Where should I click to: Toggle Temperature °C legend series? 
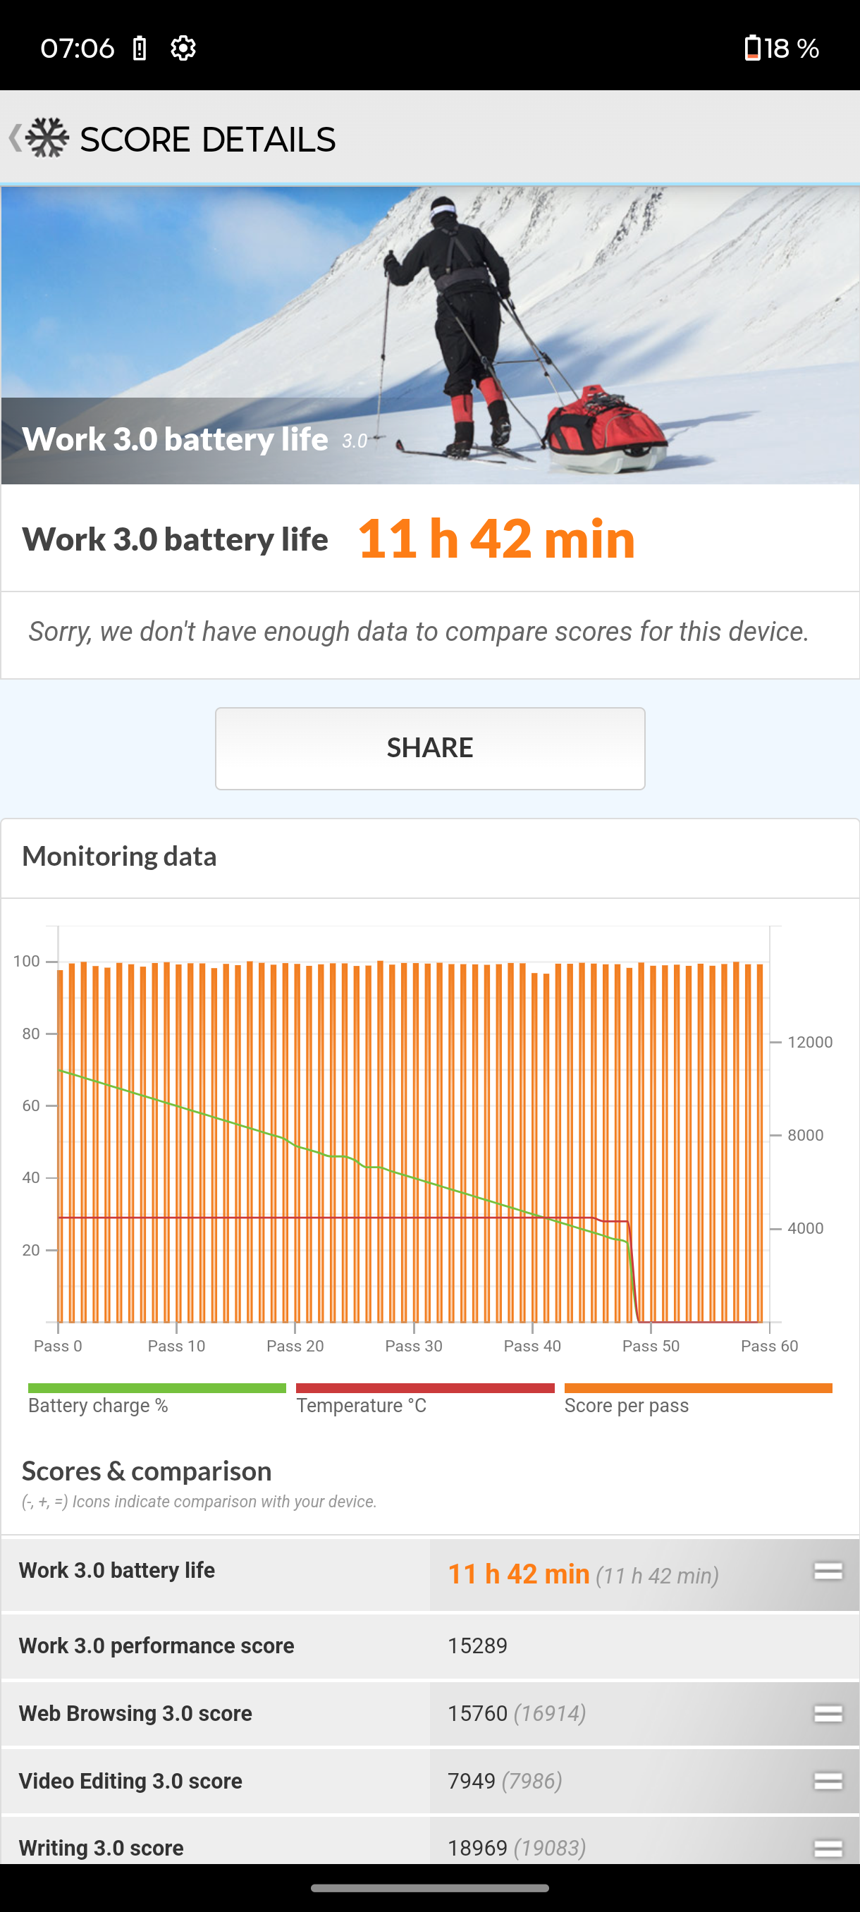pos(424,1398)
